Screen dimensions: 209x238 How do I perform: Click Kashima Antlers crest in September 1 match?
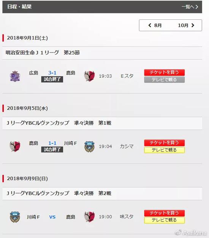pos(89,76)
